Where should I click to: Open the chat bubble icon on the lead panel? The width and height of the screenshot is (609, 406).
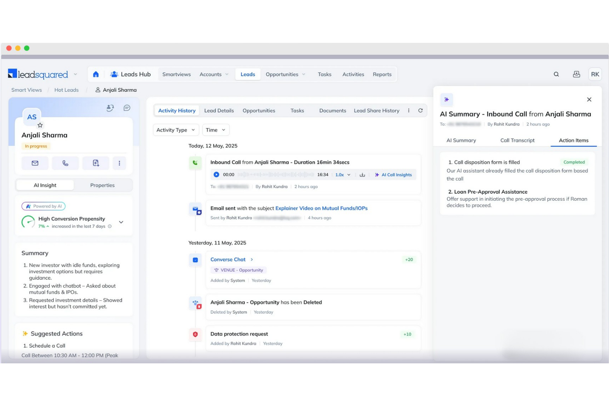[127, 107]
